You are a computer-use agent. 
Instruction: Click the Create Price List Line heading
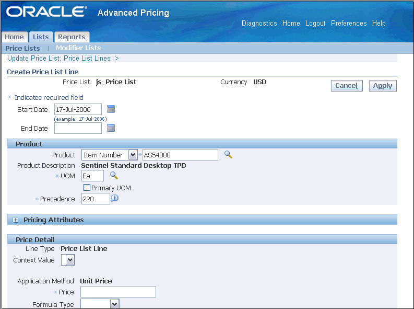[x=43, y=72]
